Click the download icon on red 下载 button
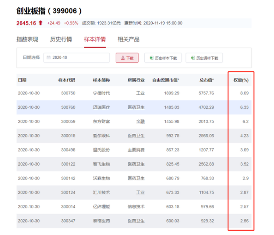Image resolution: width=274 pixels, height=235 pixels. click(122, 58)
